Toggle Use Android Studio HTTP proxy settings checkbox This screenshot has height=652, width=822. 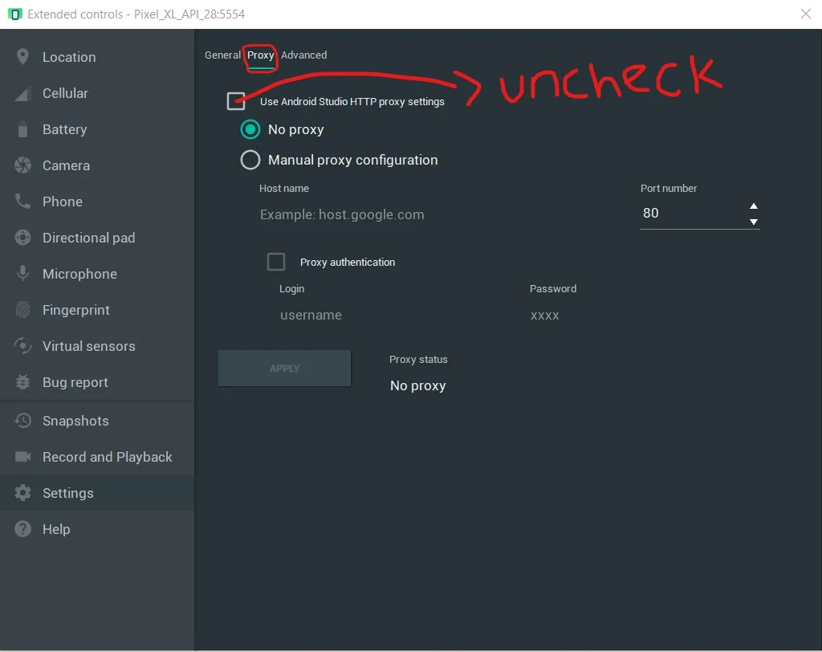[x=236, y=101]
